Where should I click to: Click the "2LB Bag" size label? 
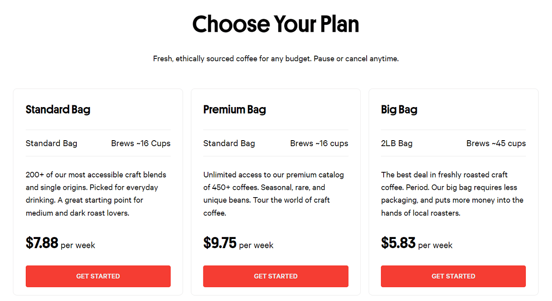coord(397,143)
